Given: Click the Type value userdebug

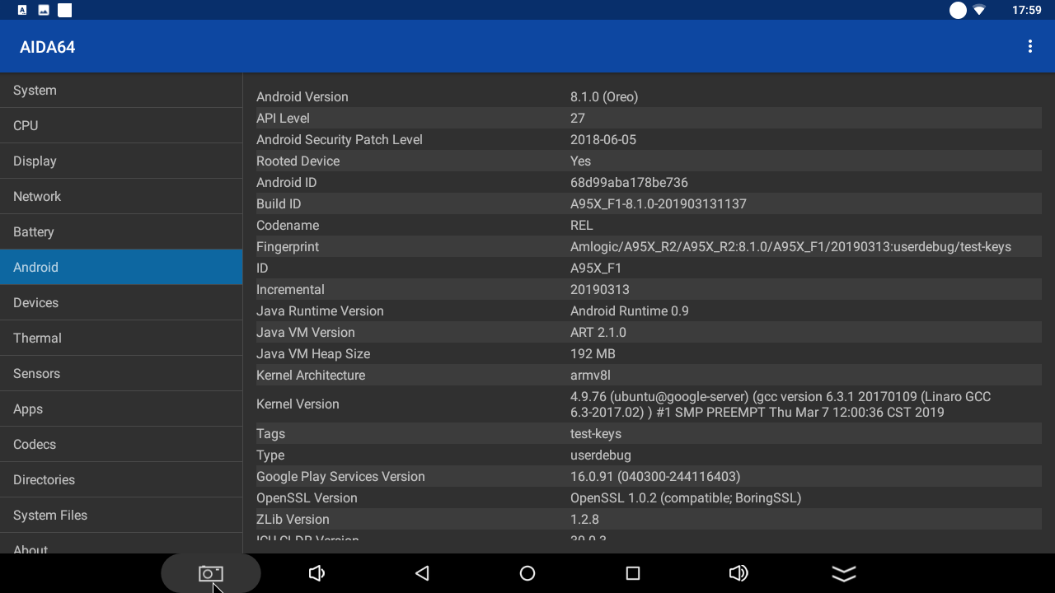Looking at the screenshot, I should (x=601, y=455).
